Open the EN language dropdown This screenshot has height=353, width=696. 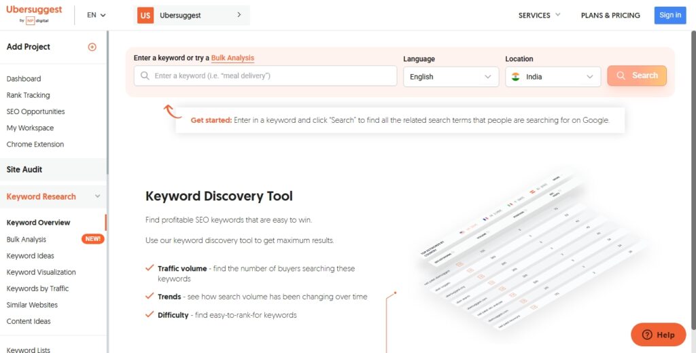pyautogui.click(x=97, y=15)
